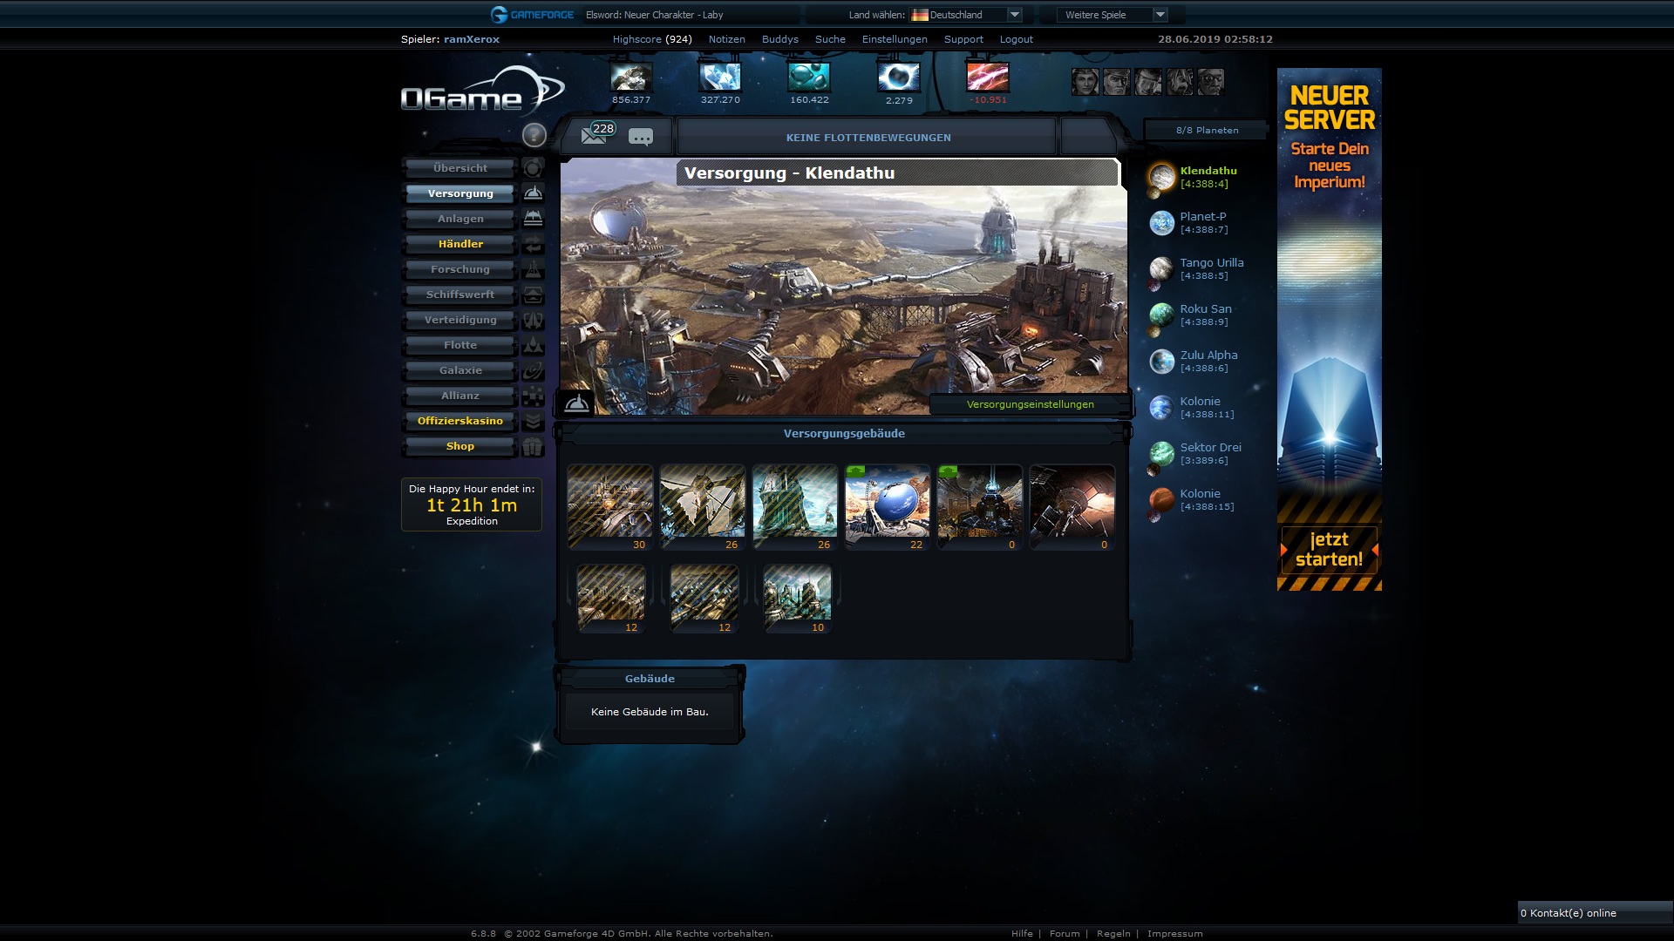Open the Kontakt(e) online chat bar

(1595, 913)
